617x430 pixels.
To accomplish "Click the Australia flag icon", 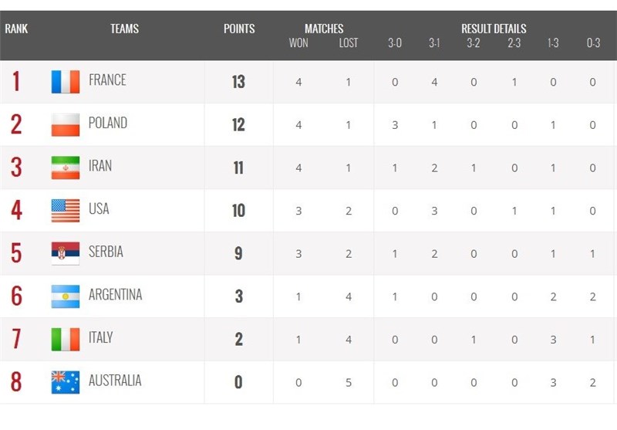I will click(x=66, y=382).
